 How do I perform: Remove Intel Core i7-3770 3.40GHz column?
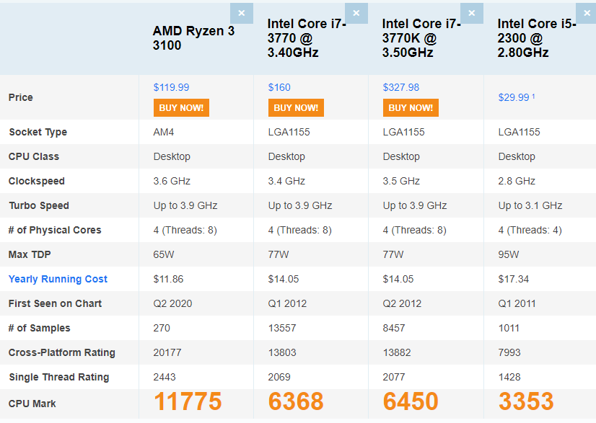coord(356,13)
